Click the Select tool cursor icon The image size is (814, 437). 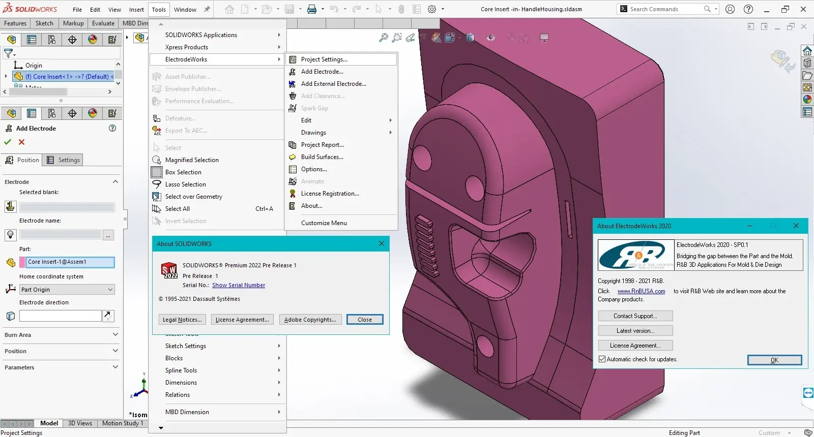[x=379, y=9]
